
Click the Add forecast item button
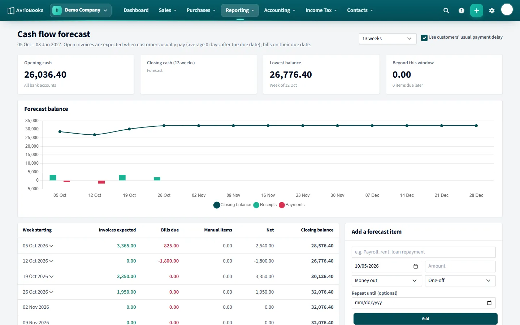click(425, 318)
